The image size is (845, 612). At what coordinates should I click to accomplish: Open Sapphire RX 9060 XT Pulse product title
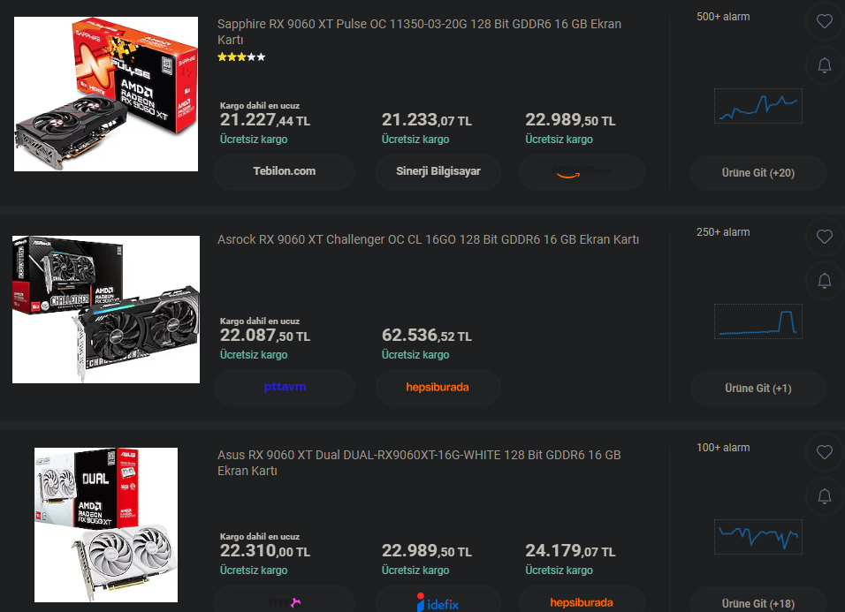tap(419, 32)
